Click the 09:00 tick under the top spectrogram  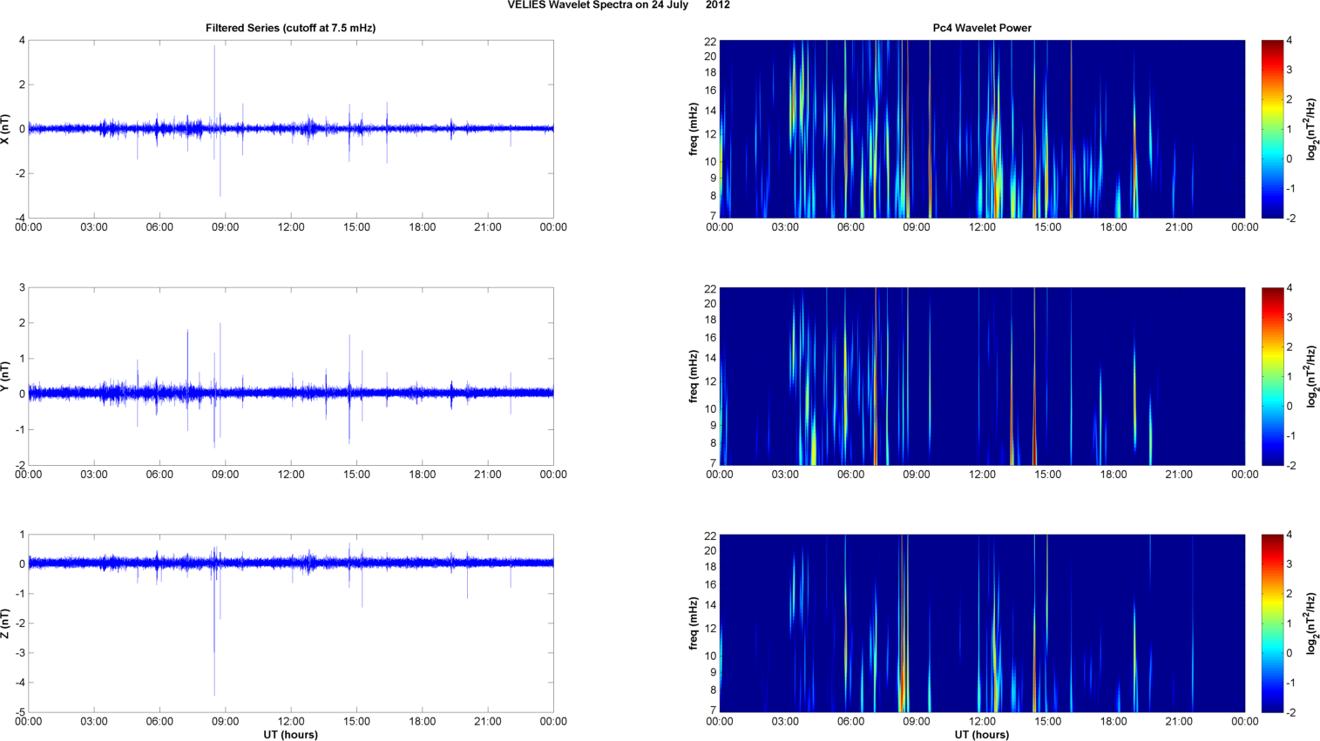pos(916,227)
